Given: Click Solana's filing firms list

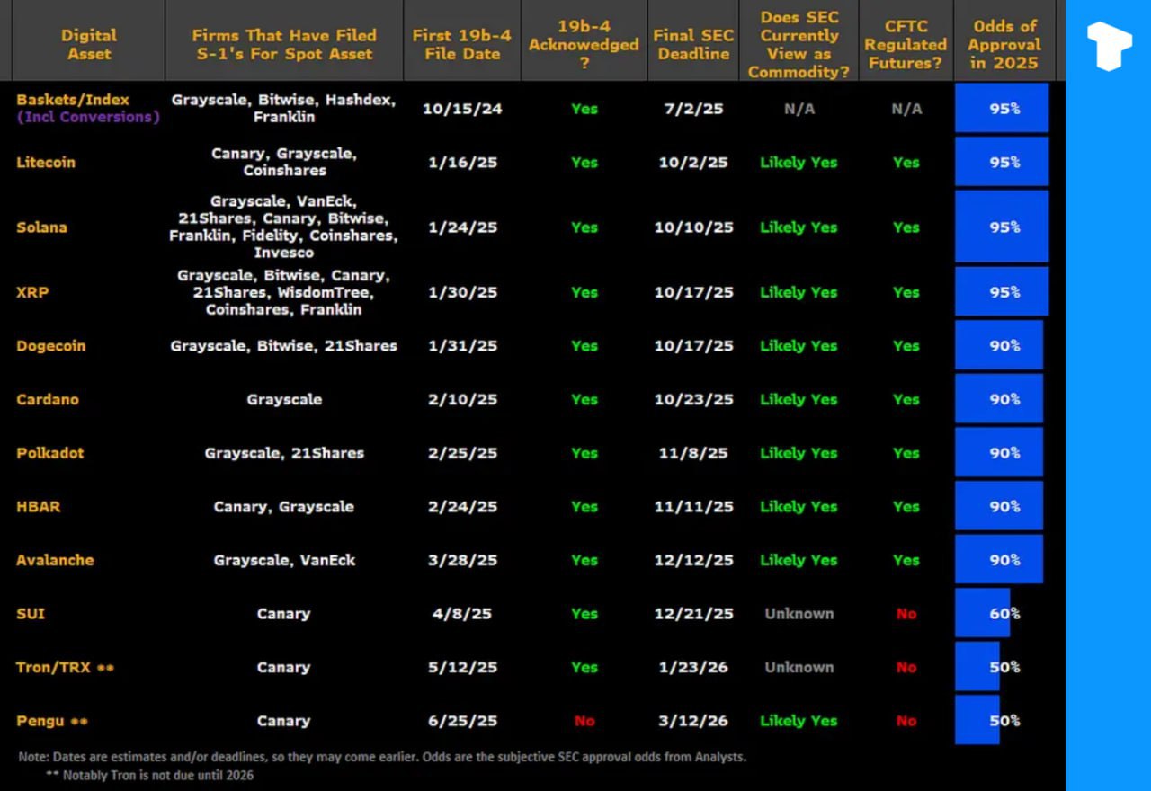Looking at the screenshot, I should 283,227.
